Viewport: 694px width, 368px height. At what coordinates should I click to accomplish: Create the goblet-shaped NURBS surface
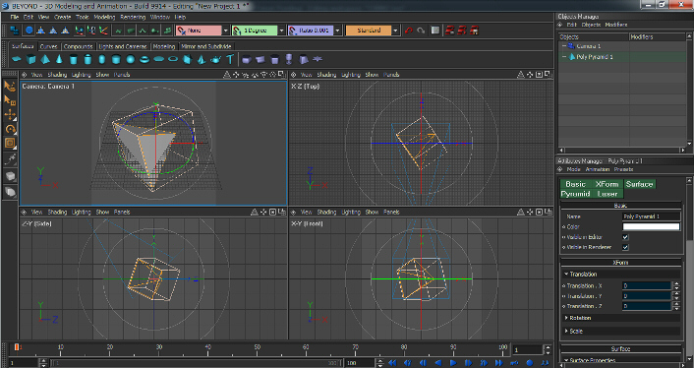289,59
